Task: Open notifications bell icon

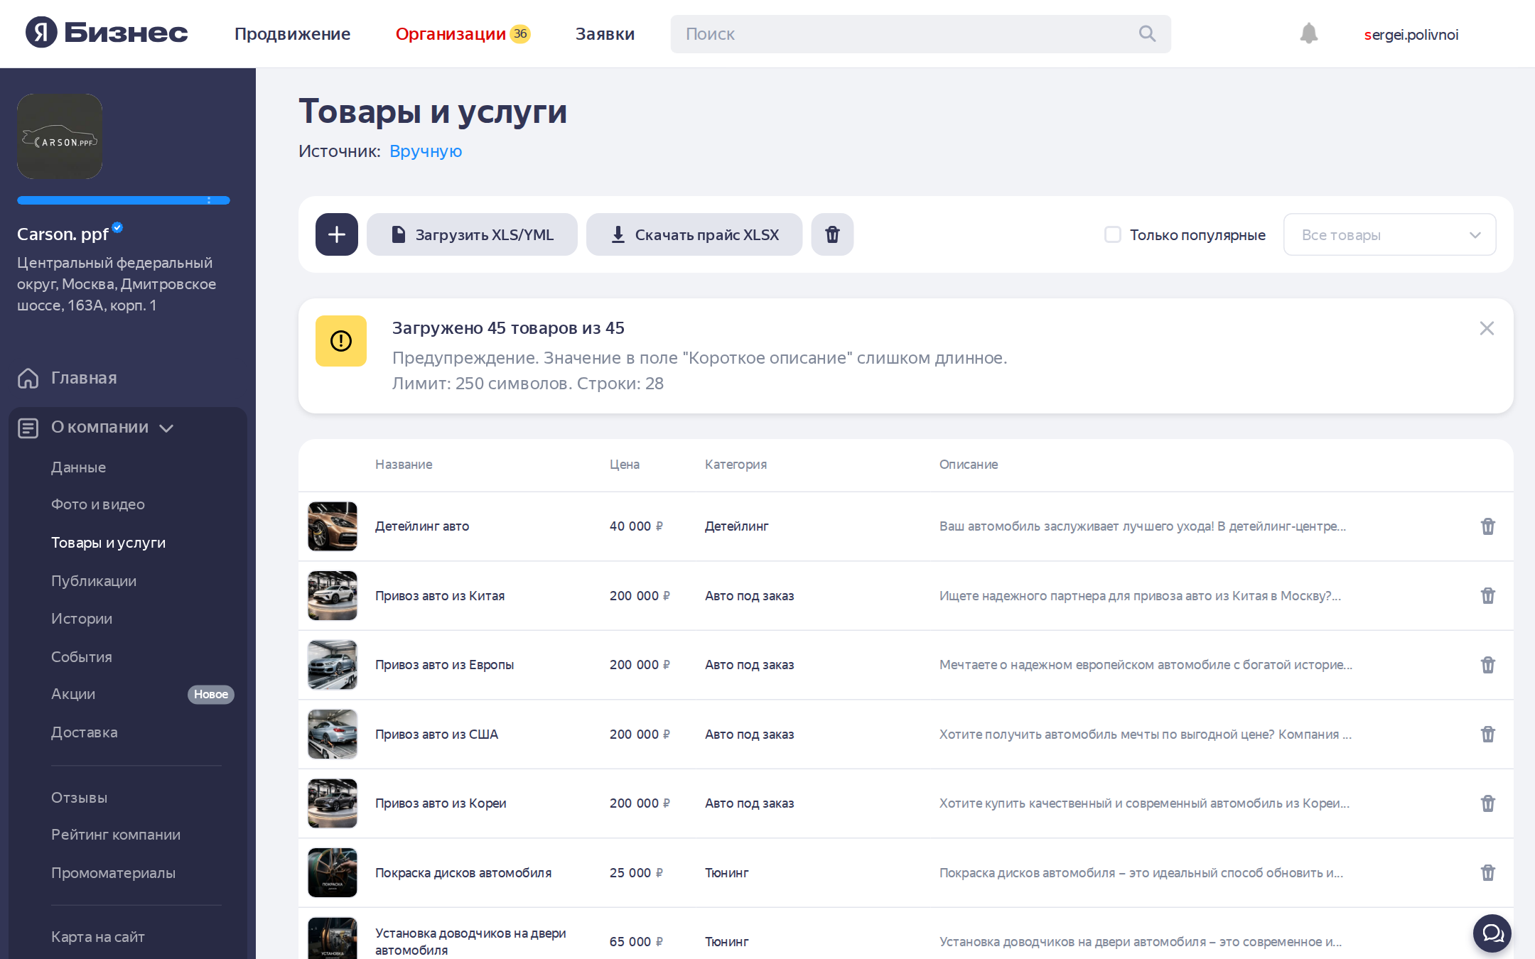Action: tap(1308, 33)
